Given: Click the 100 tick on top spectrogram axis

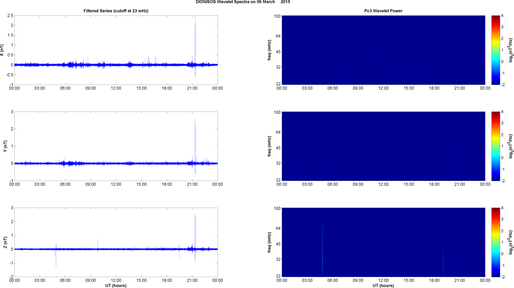Looking at the screenshot, I should (277, 16).
